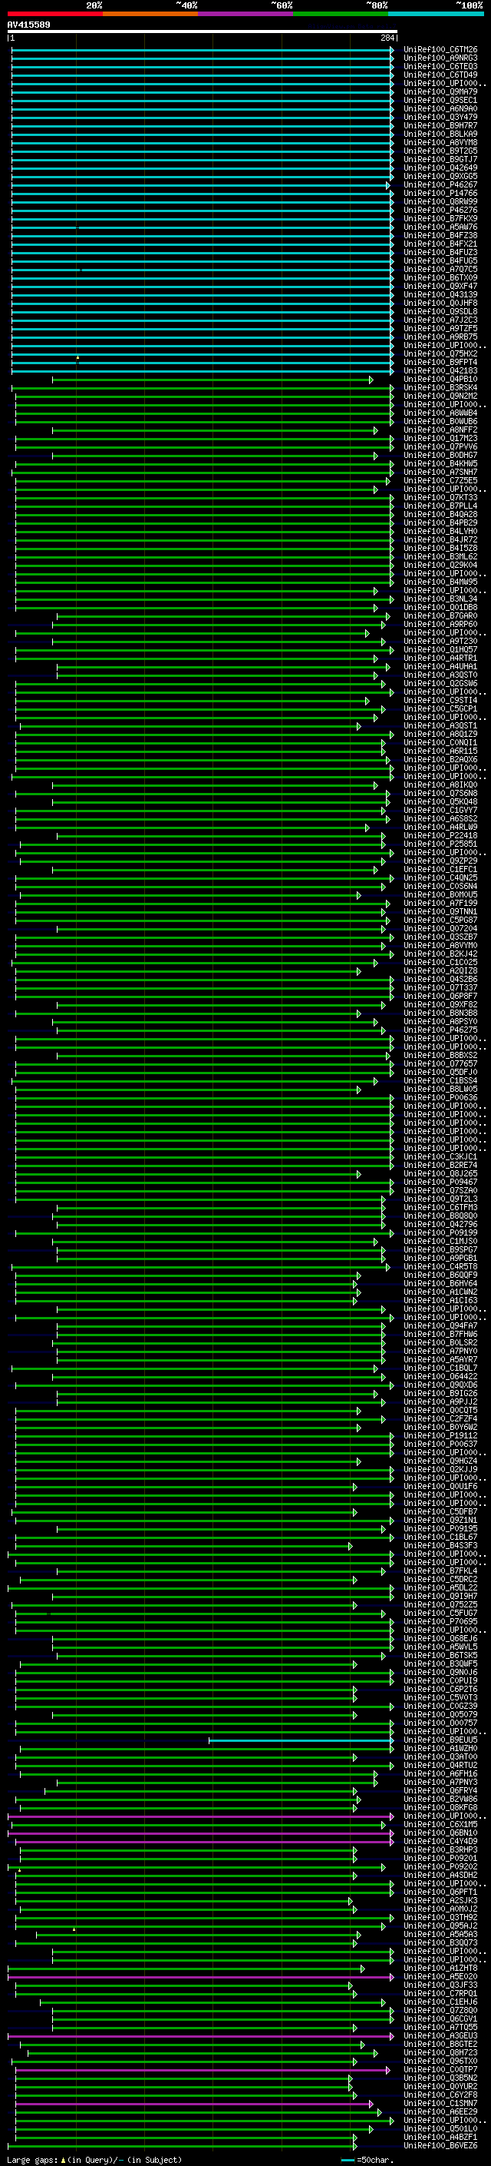Viewport: 491px width, 2166px height.
Task: Click label UniRef100_Q7KT33
Action: 440,497
